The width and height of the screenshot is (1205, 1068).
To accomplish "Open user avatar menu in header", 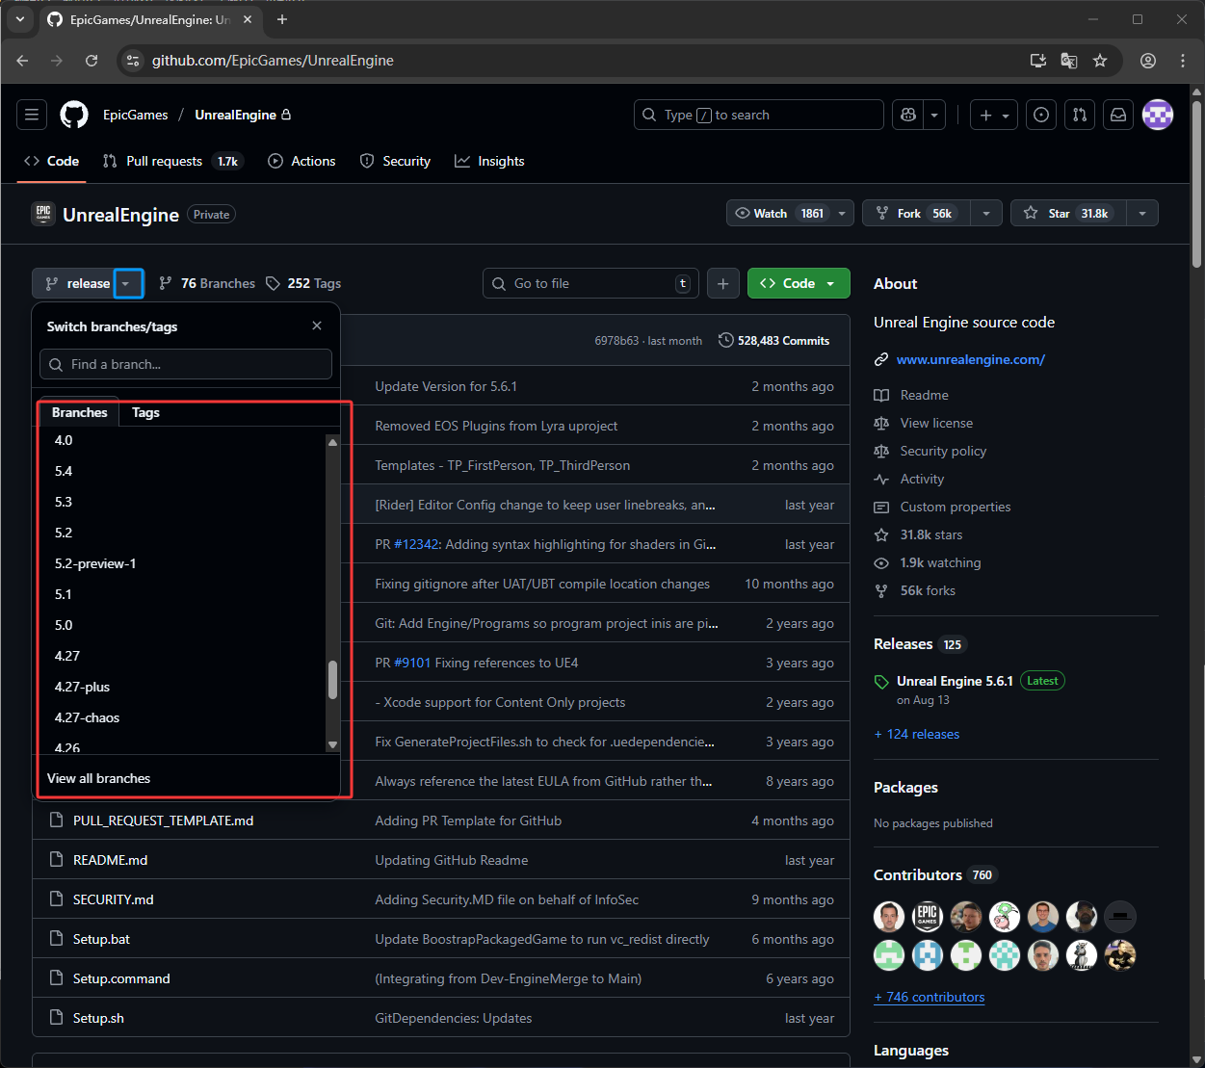I will coord(1158,115).
